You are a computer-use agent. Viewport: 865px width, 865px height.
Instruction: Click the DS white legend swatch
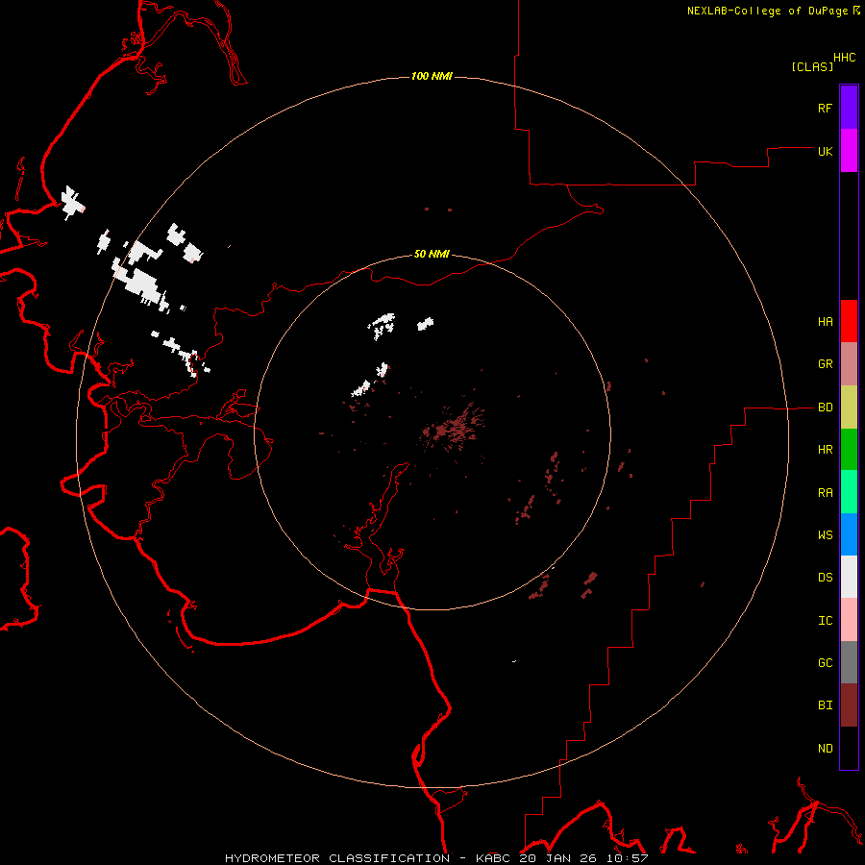click(x=849, y=577)
